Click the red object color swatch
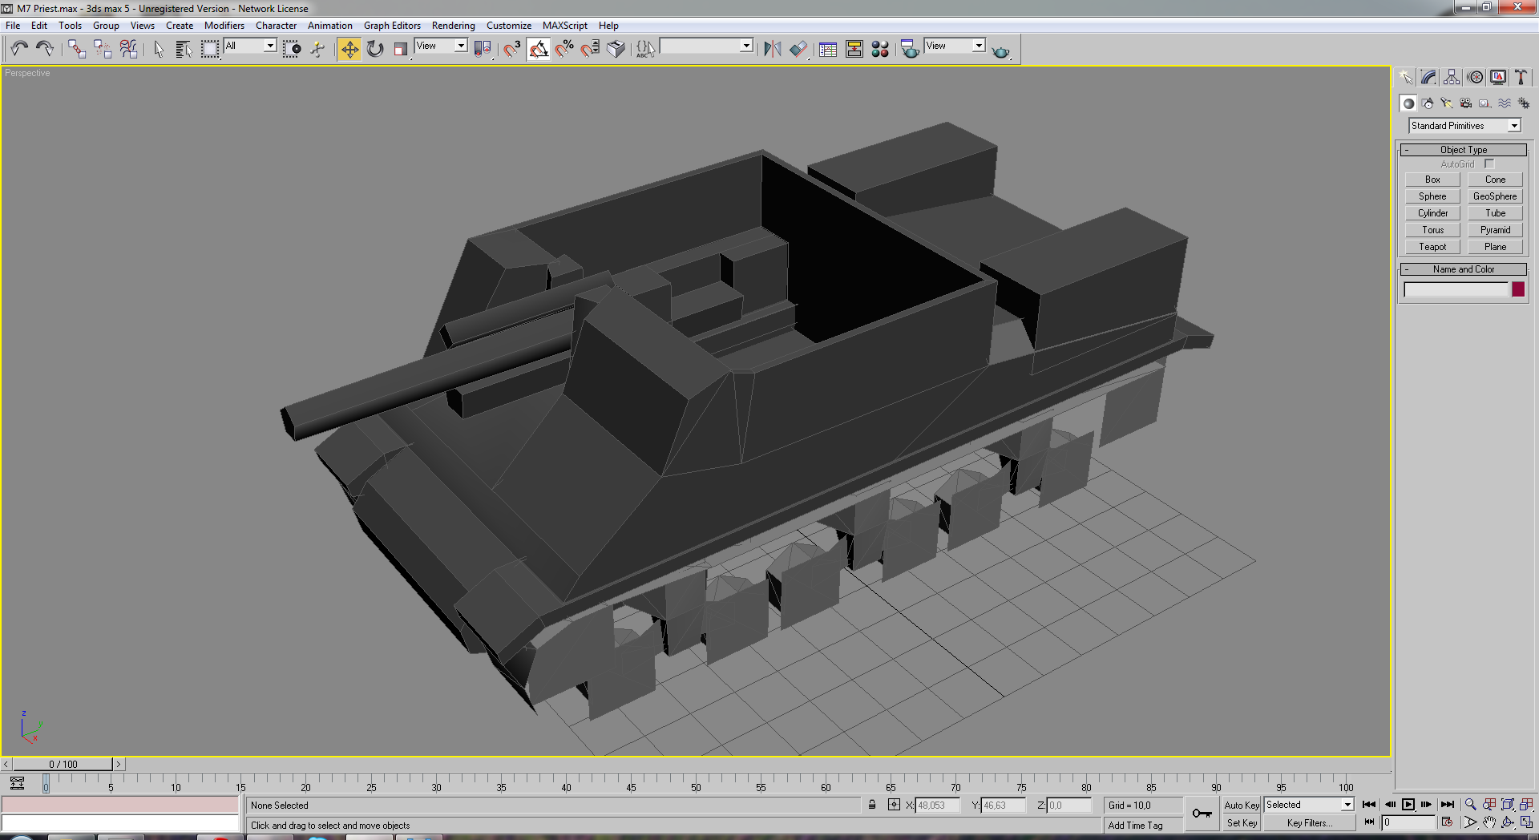 pyautogui.click(x=1518, y=289)
